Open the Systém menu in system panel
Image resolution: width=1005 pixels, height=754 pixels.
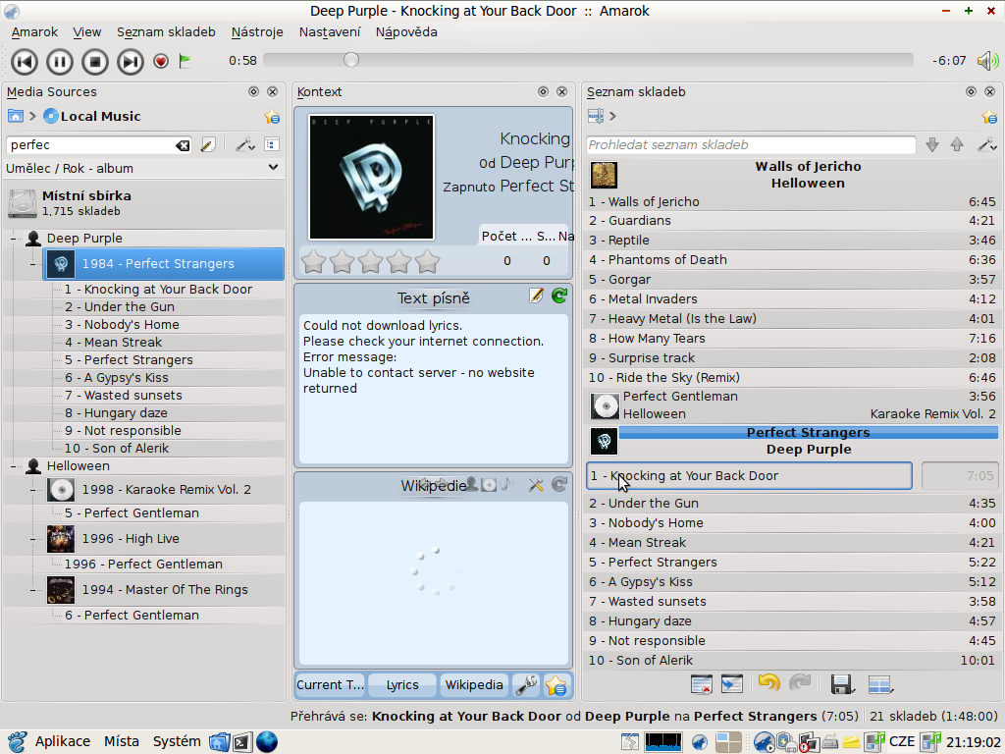pyautogui.click(x=177, y=742)
